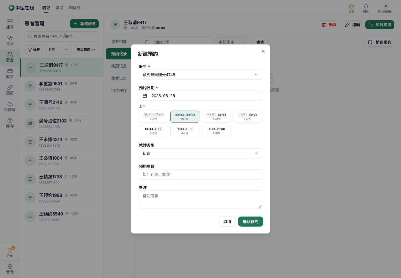Click the 编辑 edit button
This screenshot has width=401, height=278.
pyautogui.click(x=353, y=25)
